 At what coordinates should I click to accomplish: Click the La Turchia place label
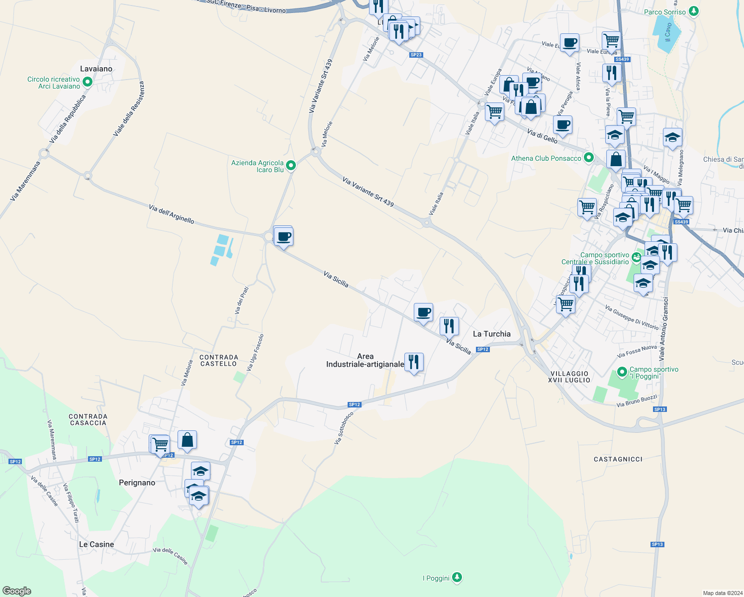492,334
